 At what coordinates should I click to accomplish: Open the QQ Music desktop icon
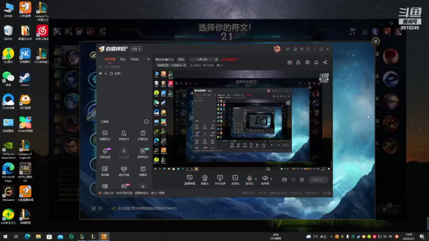click(8, 56)
